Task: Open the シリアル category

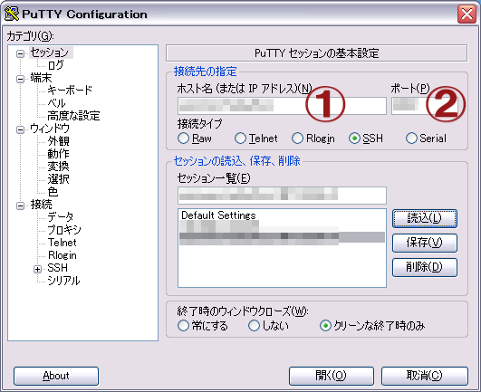Action: click(63, 281)
